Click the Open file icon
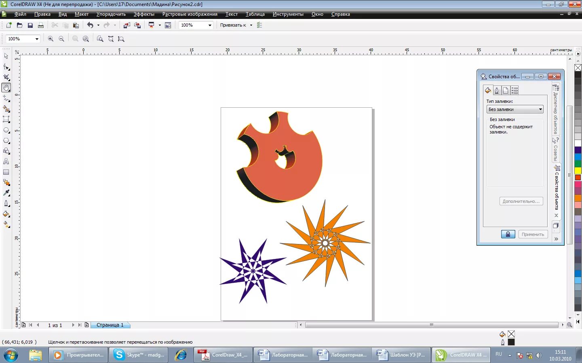This screenshot has width=582, height=363. point(19,25)
